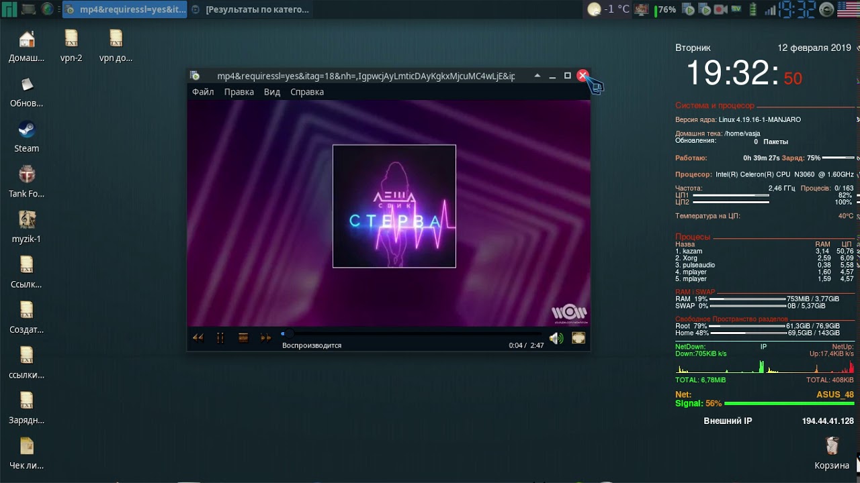
Task: Open the network signal bars indicator
Action: point(769,9)
